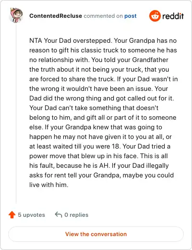Click the ContentedRecluse avatar image
The height and width of the screenshot is (250, 192).
click(x=16, y=15)
